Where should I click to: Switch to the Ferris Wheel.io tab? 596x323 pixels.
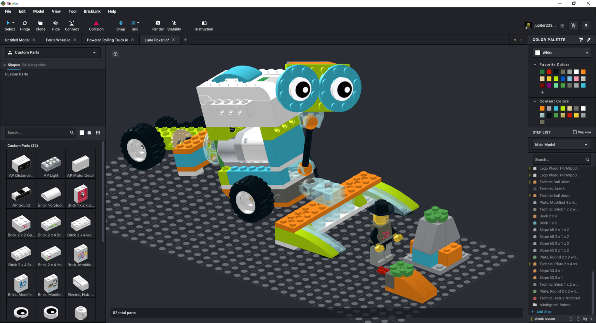click(x=58, y=40)
